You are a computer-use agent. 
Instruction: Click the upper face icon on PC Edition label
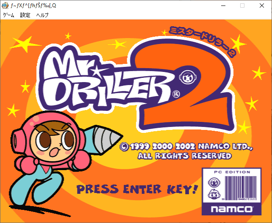pyautogui.click(x=214, y=182)
